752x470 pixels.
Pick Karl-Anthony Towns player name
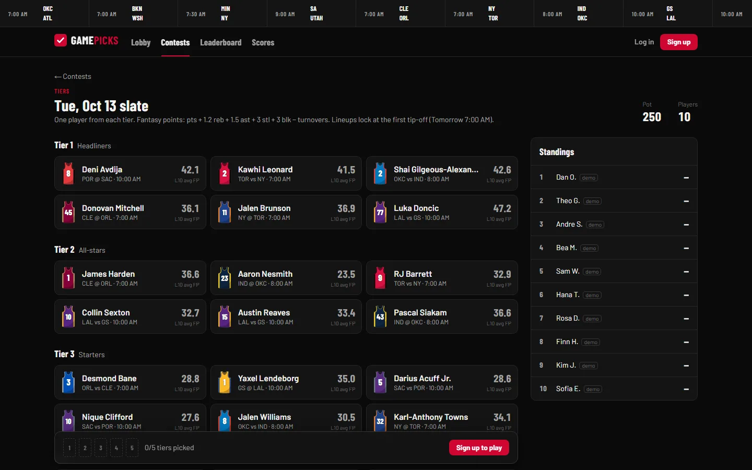pos(431,417)
